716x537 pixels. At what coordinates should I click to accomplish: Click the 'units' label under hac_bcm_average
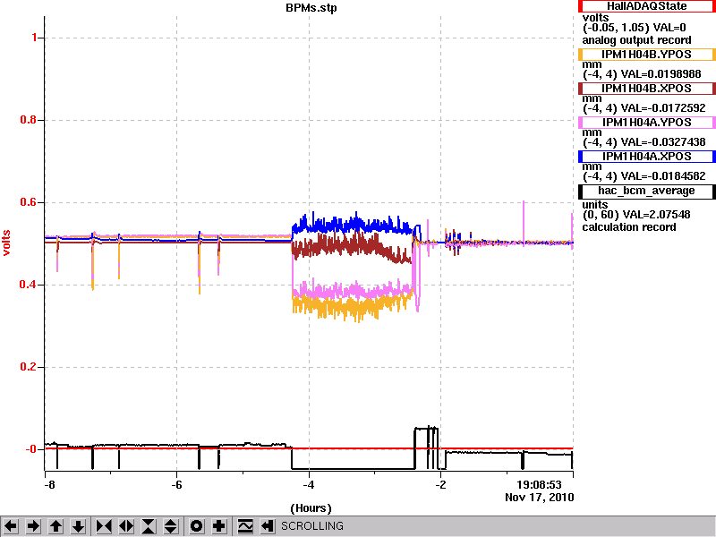595,205
